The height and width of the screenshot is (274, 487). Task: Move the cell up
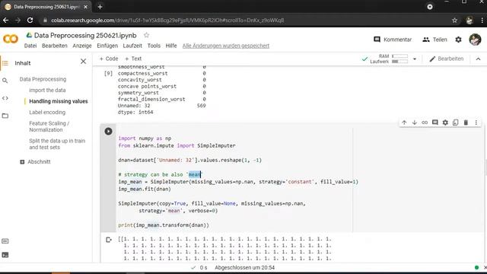tap(404, 123)
